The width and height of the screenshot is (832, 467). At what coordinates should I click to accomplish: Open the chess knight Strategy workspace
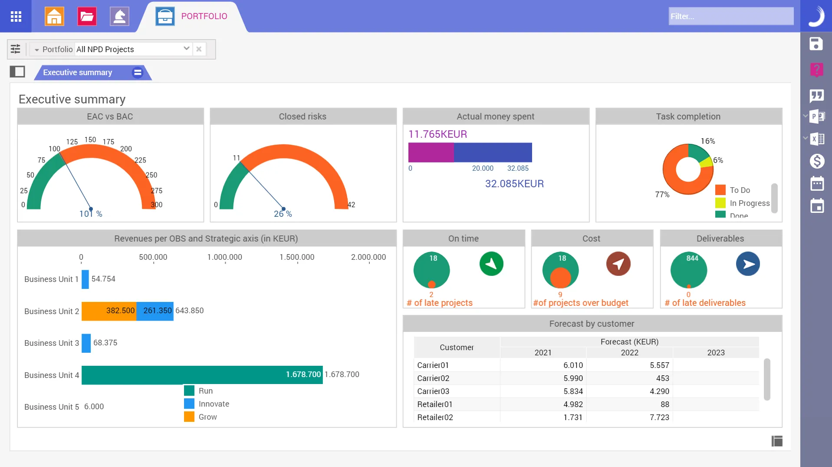[x=119, y=17]
